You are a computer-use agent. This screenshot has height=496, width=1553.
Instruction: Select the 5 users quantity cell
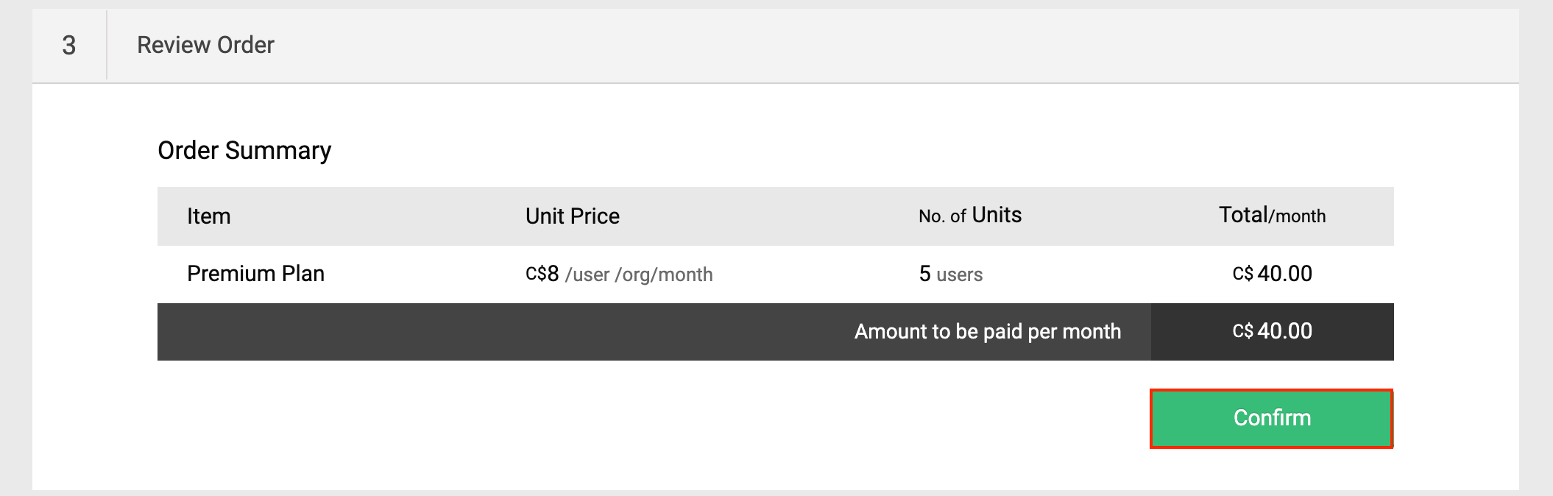pos(949,274)
